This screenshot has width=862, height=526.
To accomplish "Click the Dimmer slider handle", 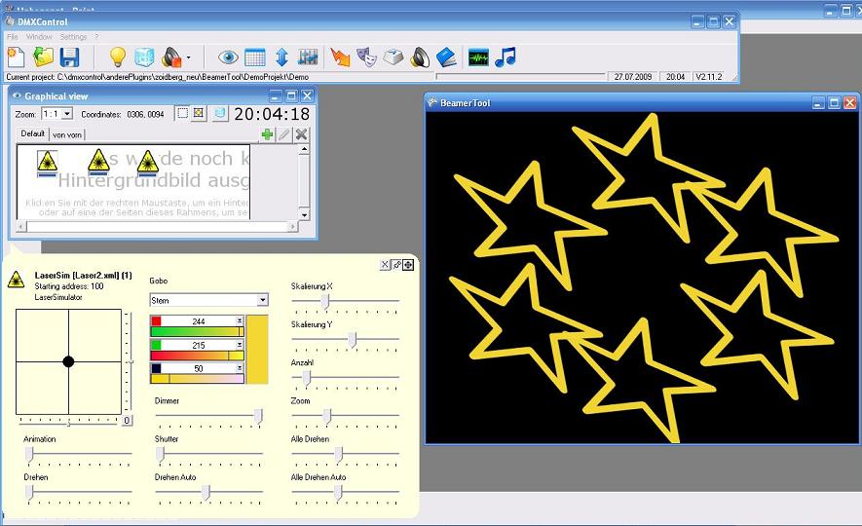I will coord(258,415).
